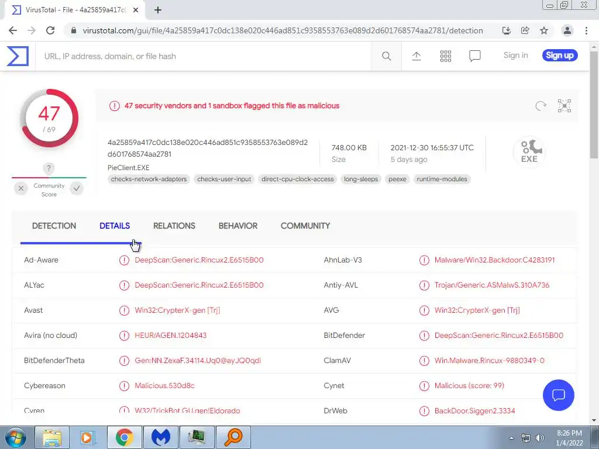The height and width of the screenshot is (449, 599).
Task: Click the Antiy-AVL Trojan/Generic detection text
Action: pos(491,285)
